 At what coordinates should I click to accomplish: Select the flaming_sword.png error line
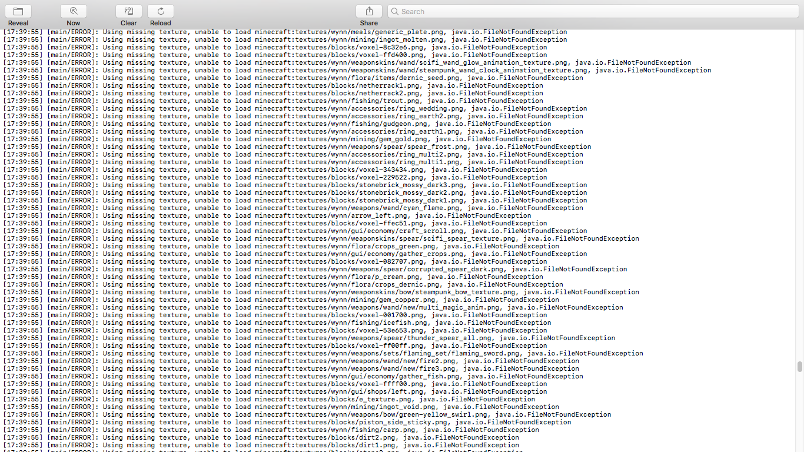point(323,354)
